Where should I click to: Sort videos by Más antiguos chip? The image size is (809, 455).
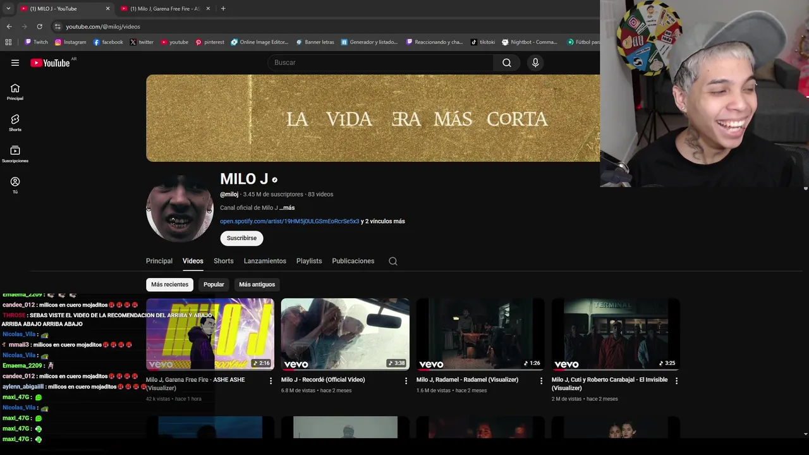tap(257, 284)
